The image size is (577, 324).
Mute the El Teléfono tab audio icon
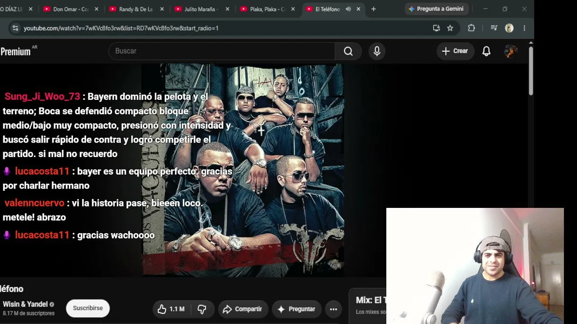tap(348, 9)
